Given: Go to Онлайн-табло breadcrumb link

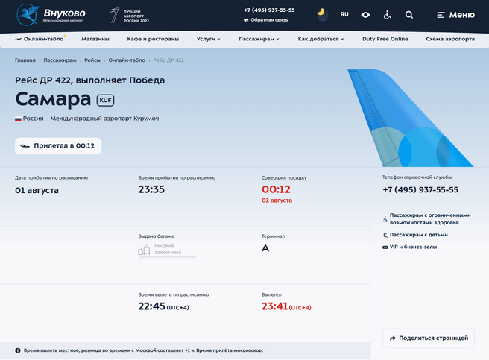Looking at the screenshot, I should pos(127,60).
